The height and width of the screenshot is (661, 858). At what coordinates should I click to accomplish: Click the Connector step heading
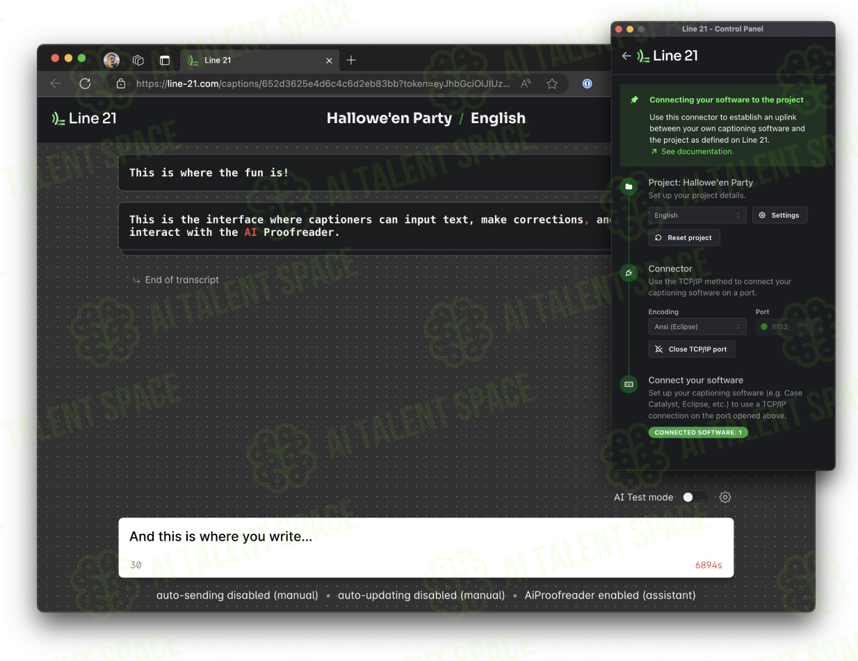670,269
